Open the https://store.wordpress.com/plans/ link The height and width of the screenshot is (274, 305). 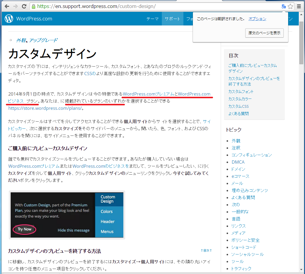(x=45, y=108)
